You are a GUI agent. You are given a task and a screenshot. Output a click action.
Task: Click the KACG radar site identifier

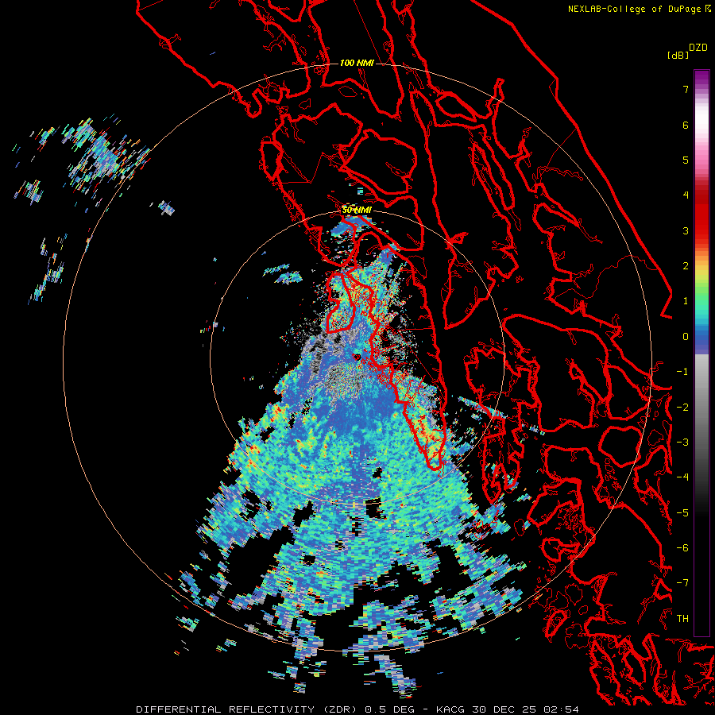click(x=452, y=709)
